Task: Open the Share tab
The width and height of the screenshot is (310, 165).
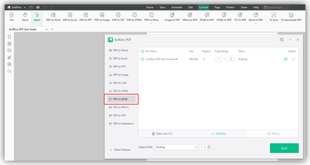Action: 244,7
